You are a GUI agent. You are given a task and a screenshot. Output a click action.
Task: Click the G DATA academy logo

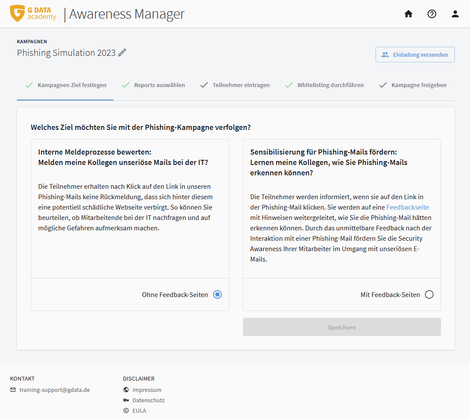[x=33, y=14]
